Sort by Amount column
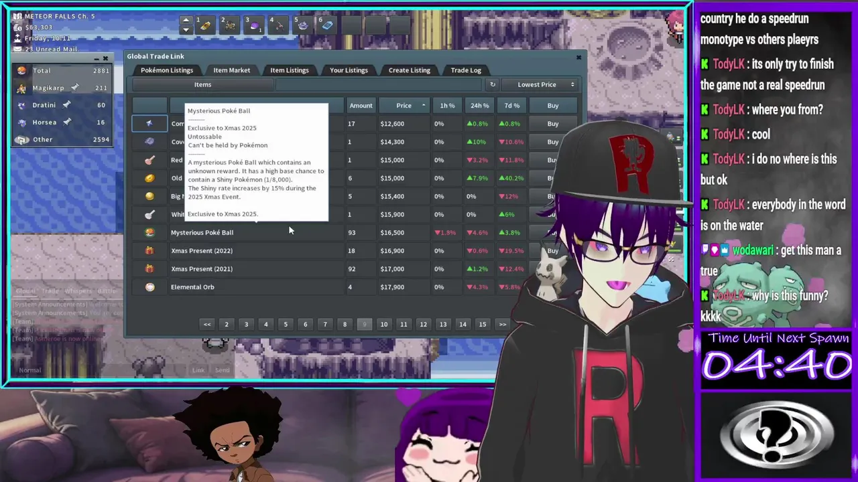Image resolution: width=858 pixels, height=482 pixels. [361, 106]
